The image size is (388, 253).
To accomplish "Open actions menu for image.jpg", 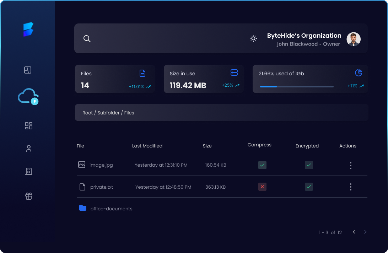I will 350,165.
